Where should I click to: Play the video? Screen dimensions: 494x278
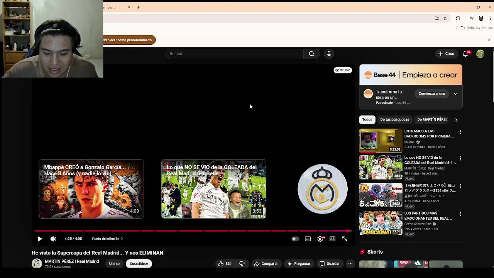pos(40,239)
